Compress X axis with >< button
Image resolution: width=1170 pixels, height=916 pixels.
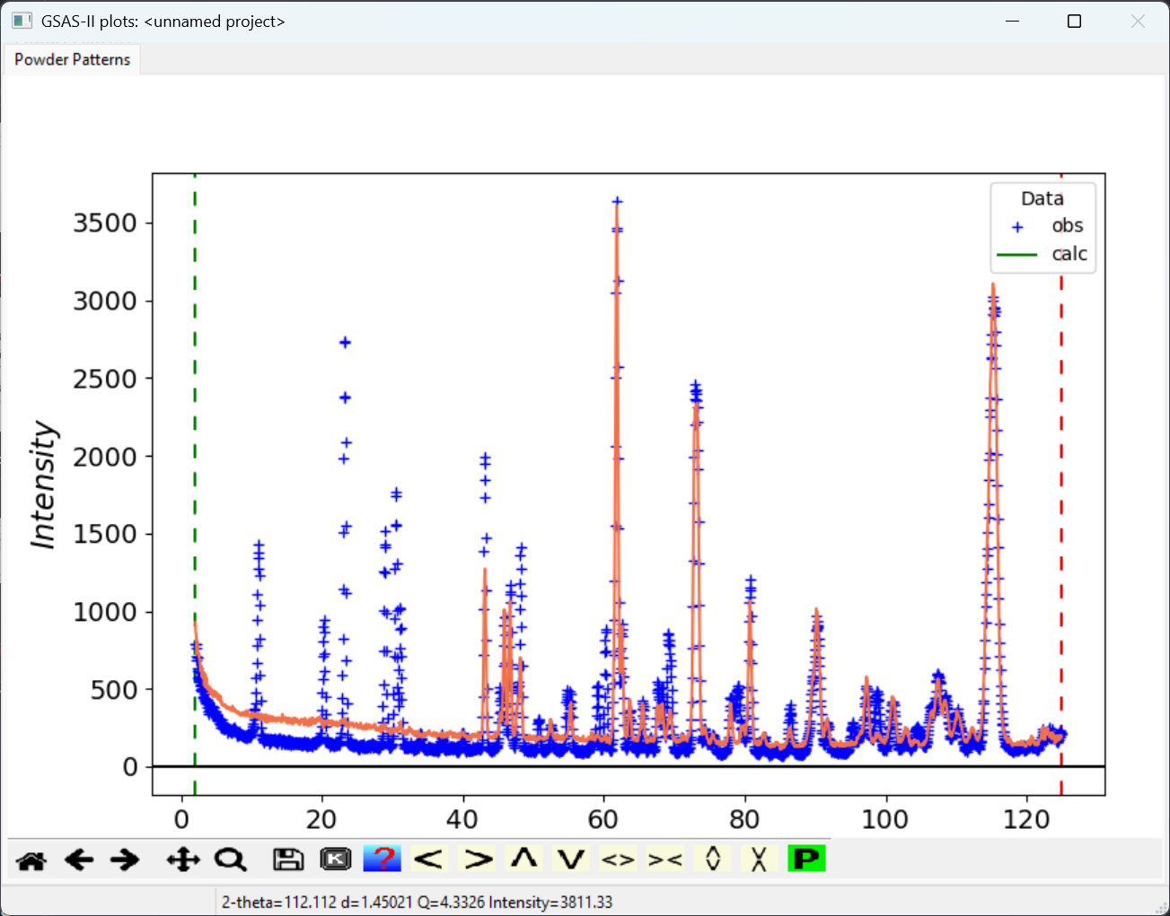click(x=665, y=859)
